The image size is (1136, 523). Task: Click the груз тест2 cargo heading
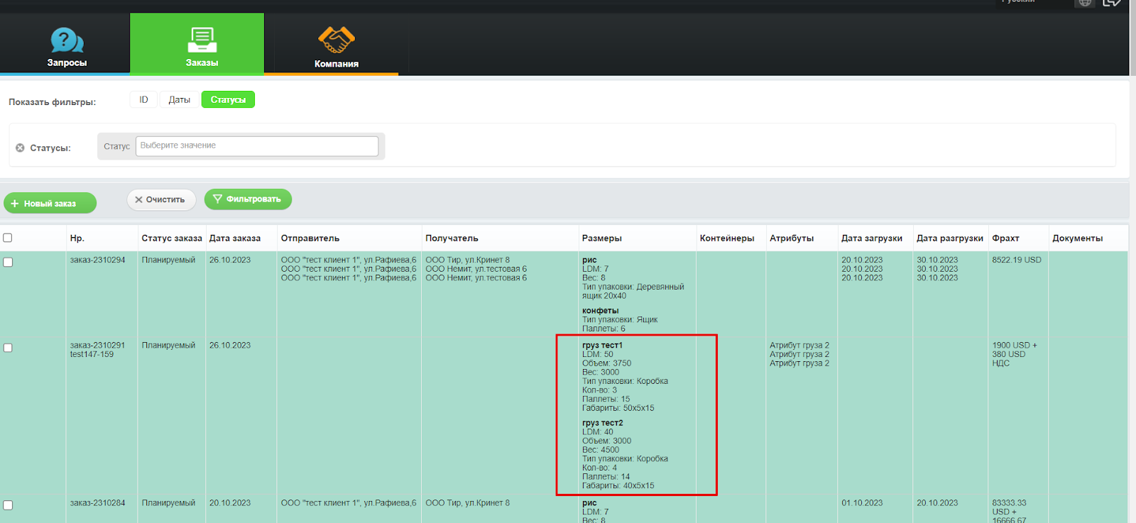[603, 423]
